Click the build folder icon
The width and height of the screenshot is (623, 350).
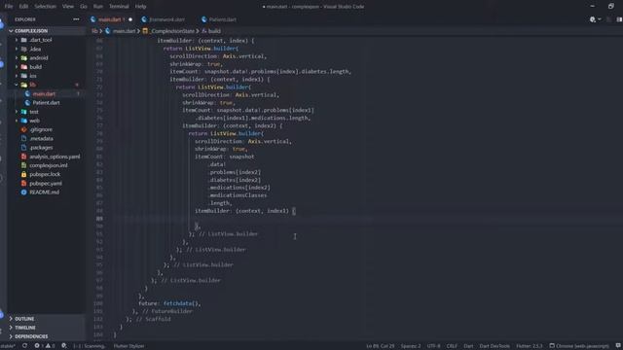point(23,67)
